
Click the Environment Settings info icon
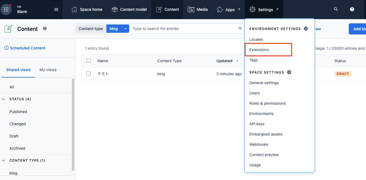(x=306, y=29)
